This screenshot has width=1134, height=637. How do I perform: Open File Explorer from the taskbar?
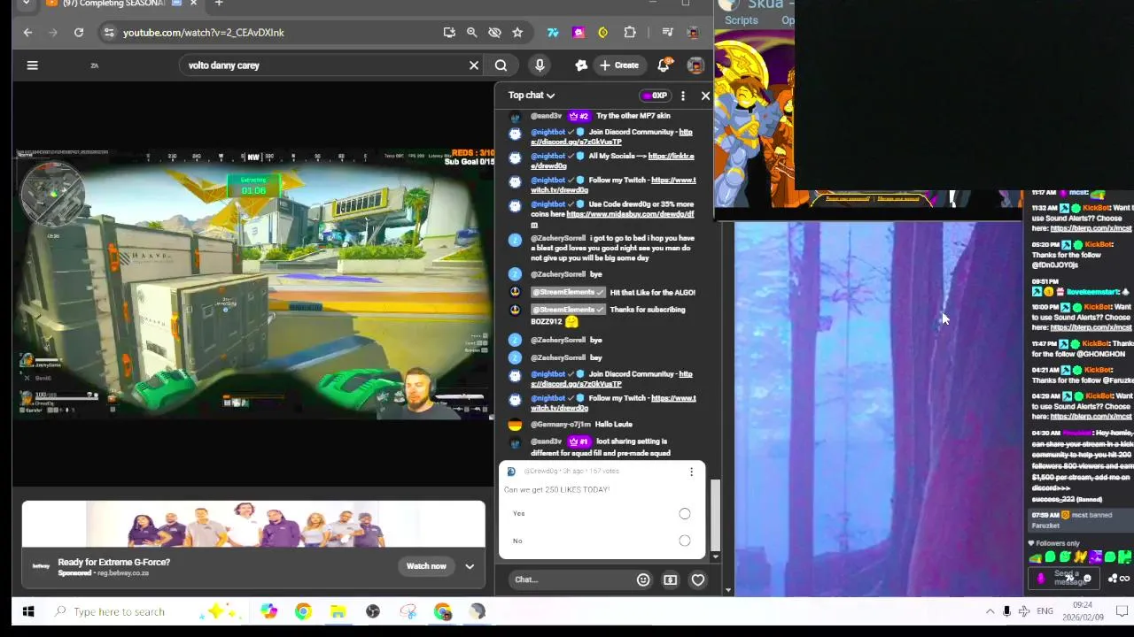(338, 611)
